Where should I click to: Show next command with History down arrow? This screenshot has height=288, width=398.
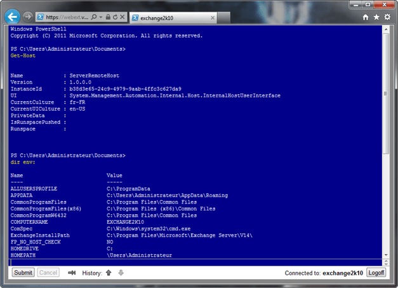click(121, 272)
